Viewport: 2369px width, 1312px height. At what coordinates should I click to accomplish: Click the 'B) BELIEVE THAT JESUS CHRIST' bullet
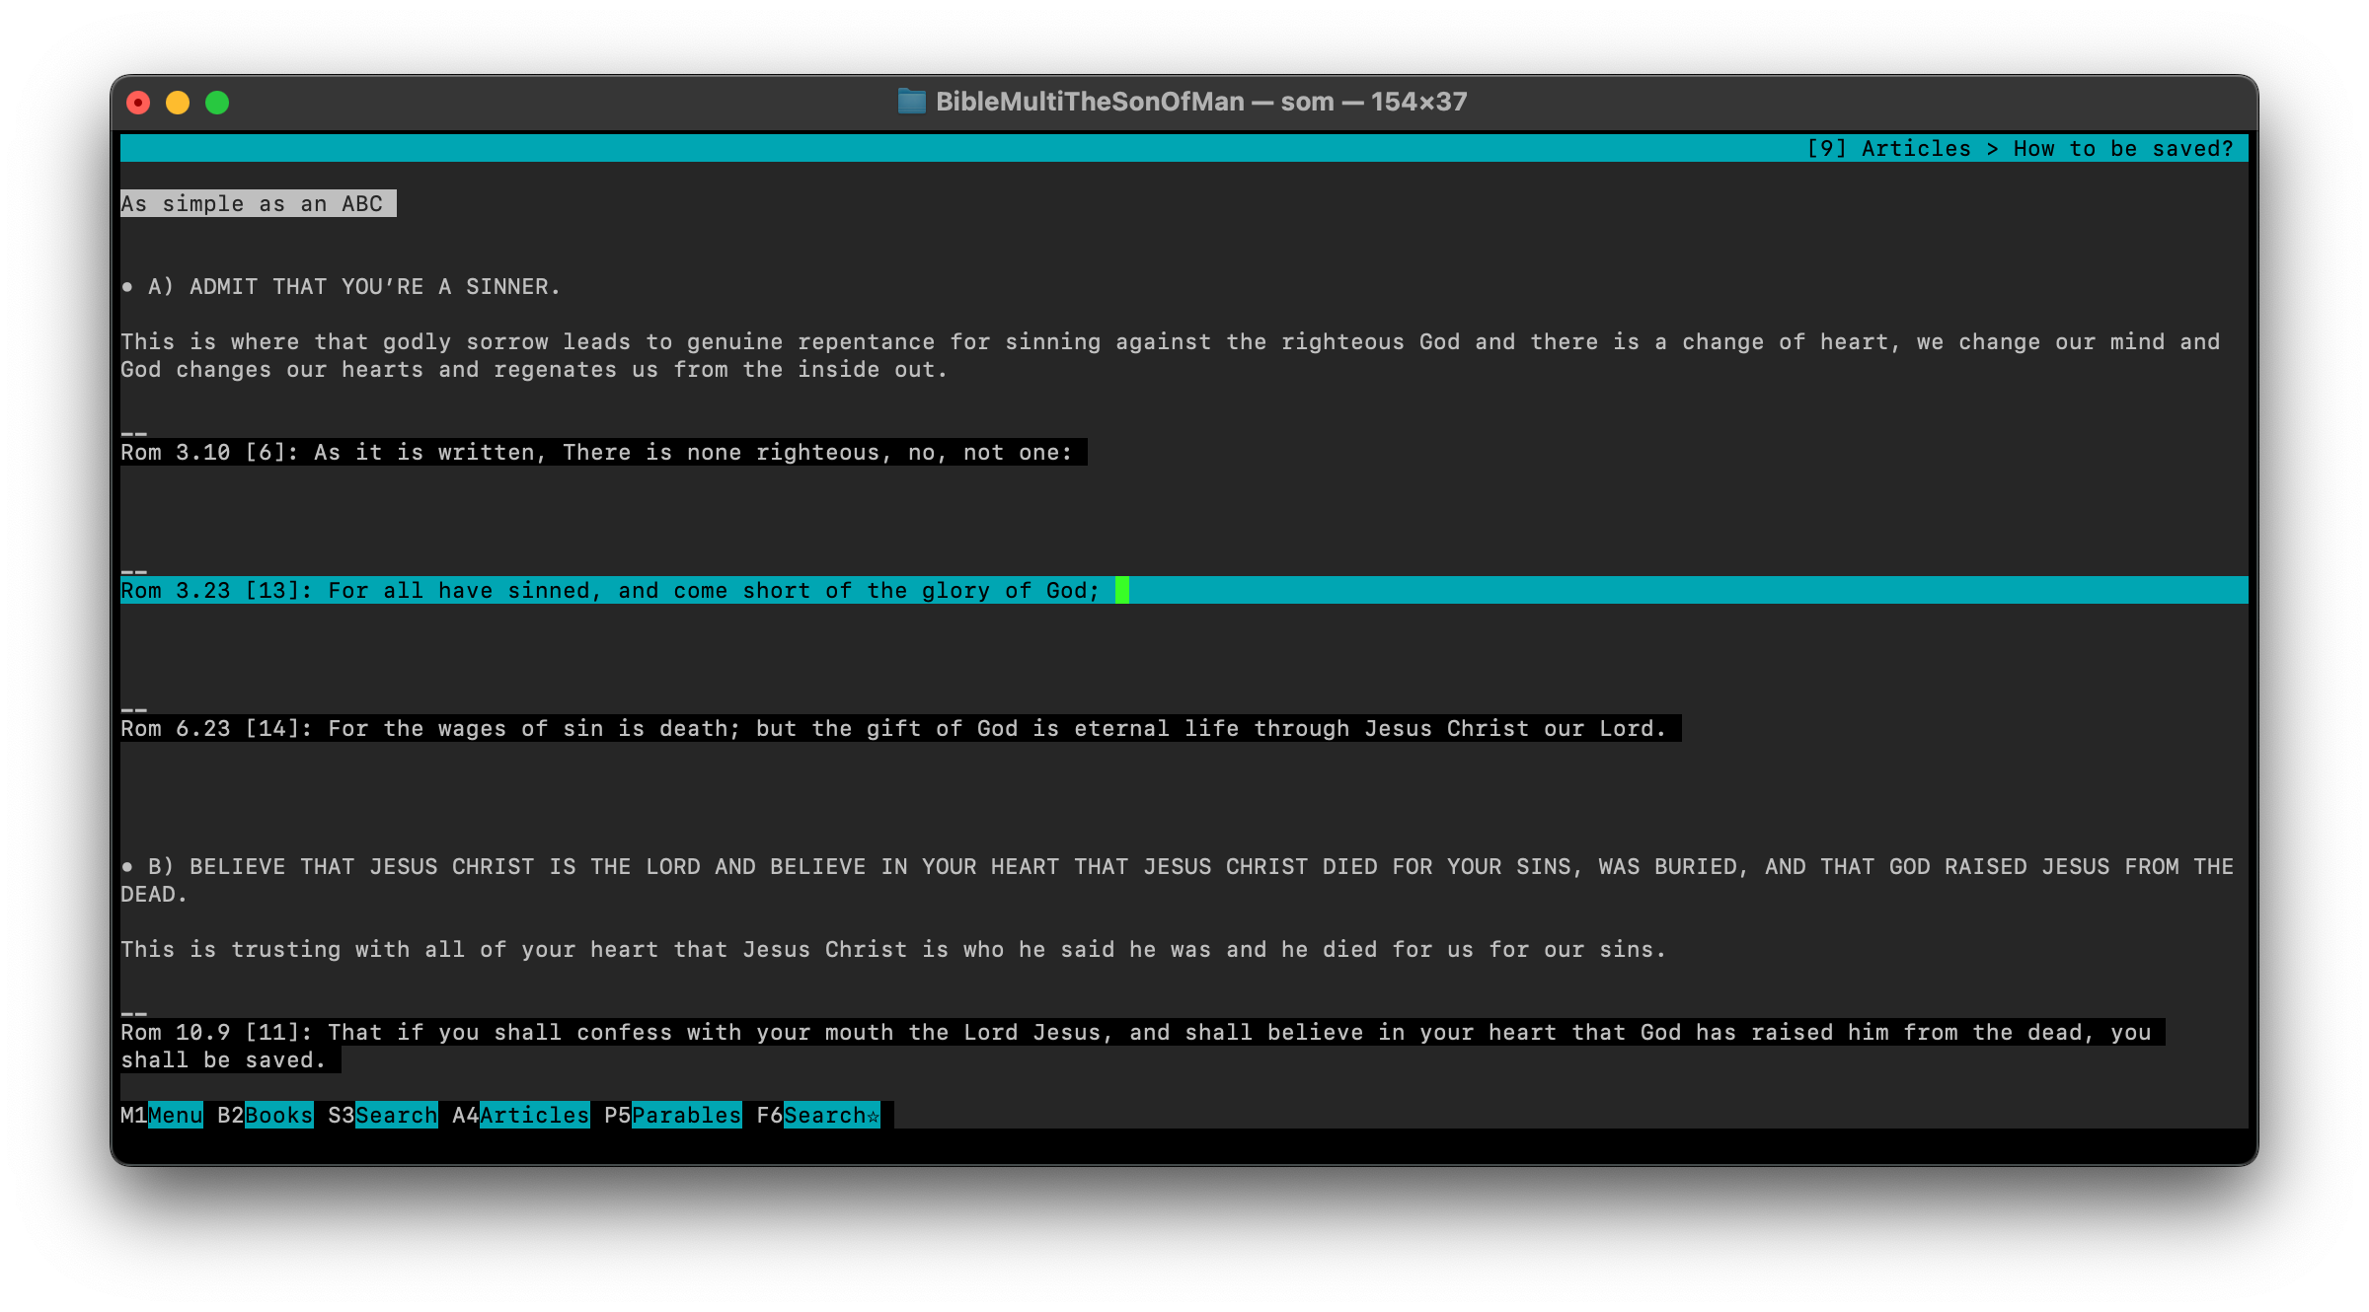pyautogui.click(x=1177, y=880)
